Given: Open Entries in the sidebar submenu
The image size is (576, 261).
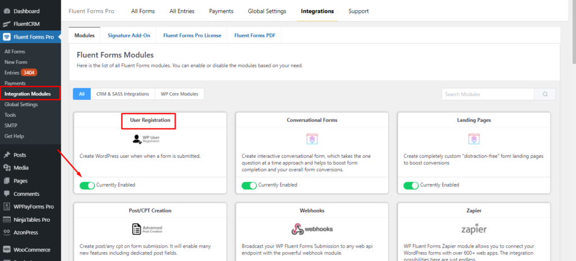Looking at the screenshot, I should click(x=12, y=72).
